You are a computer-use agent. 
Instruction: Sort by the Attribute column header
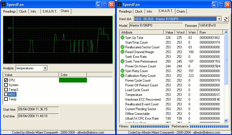click(x=141, y=32)
